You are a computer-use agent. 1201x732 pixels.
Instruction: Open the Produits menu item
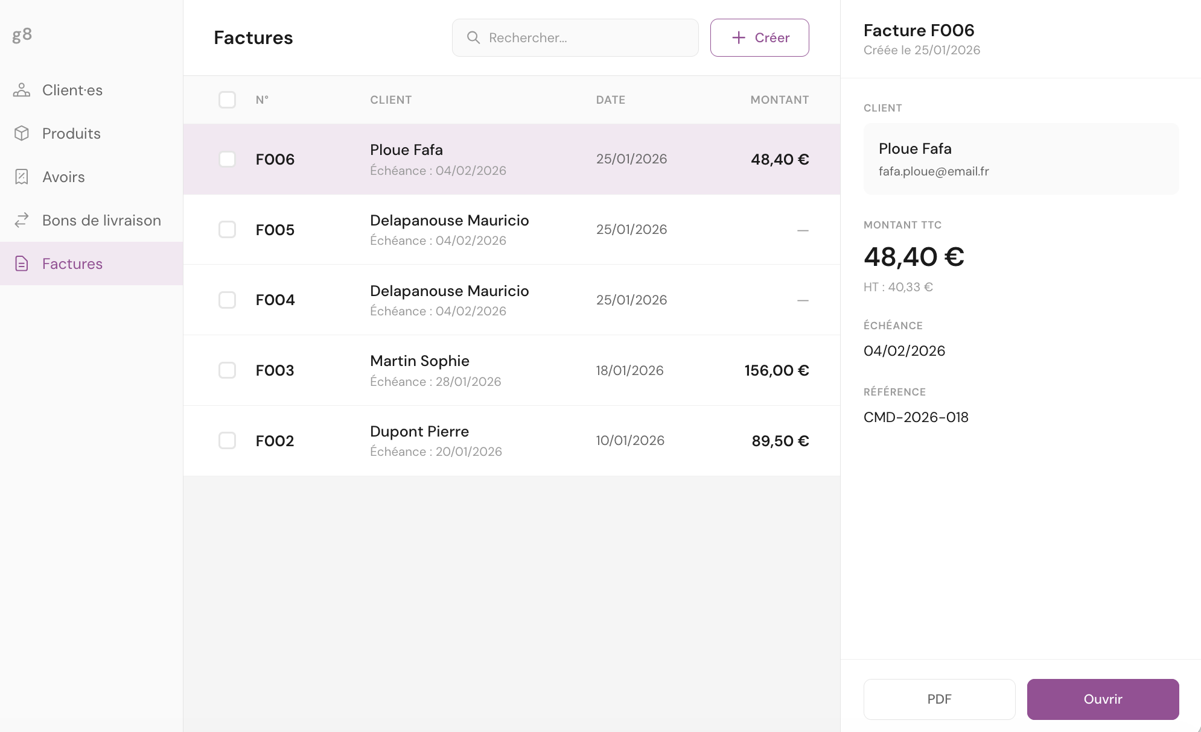click(71, 134)
